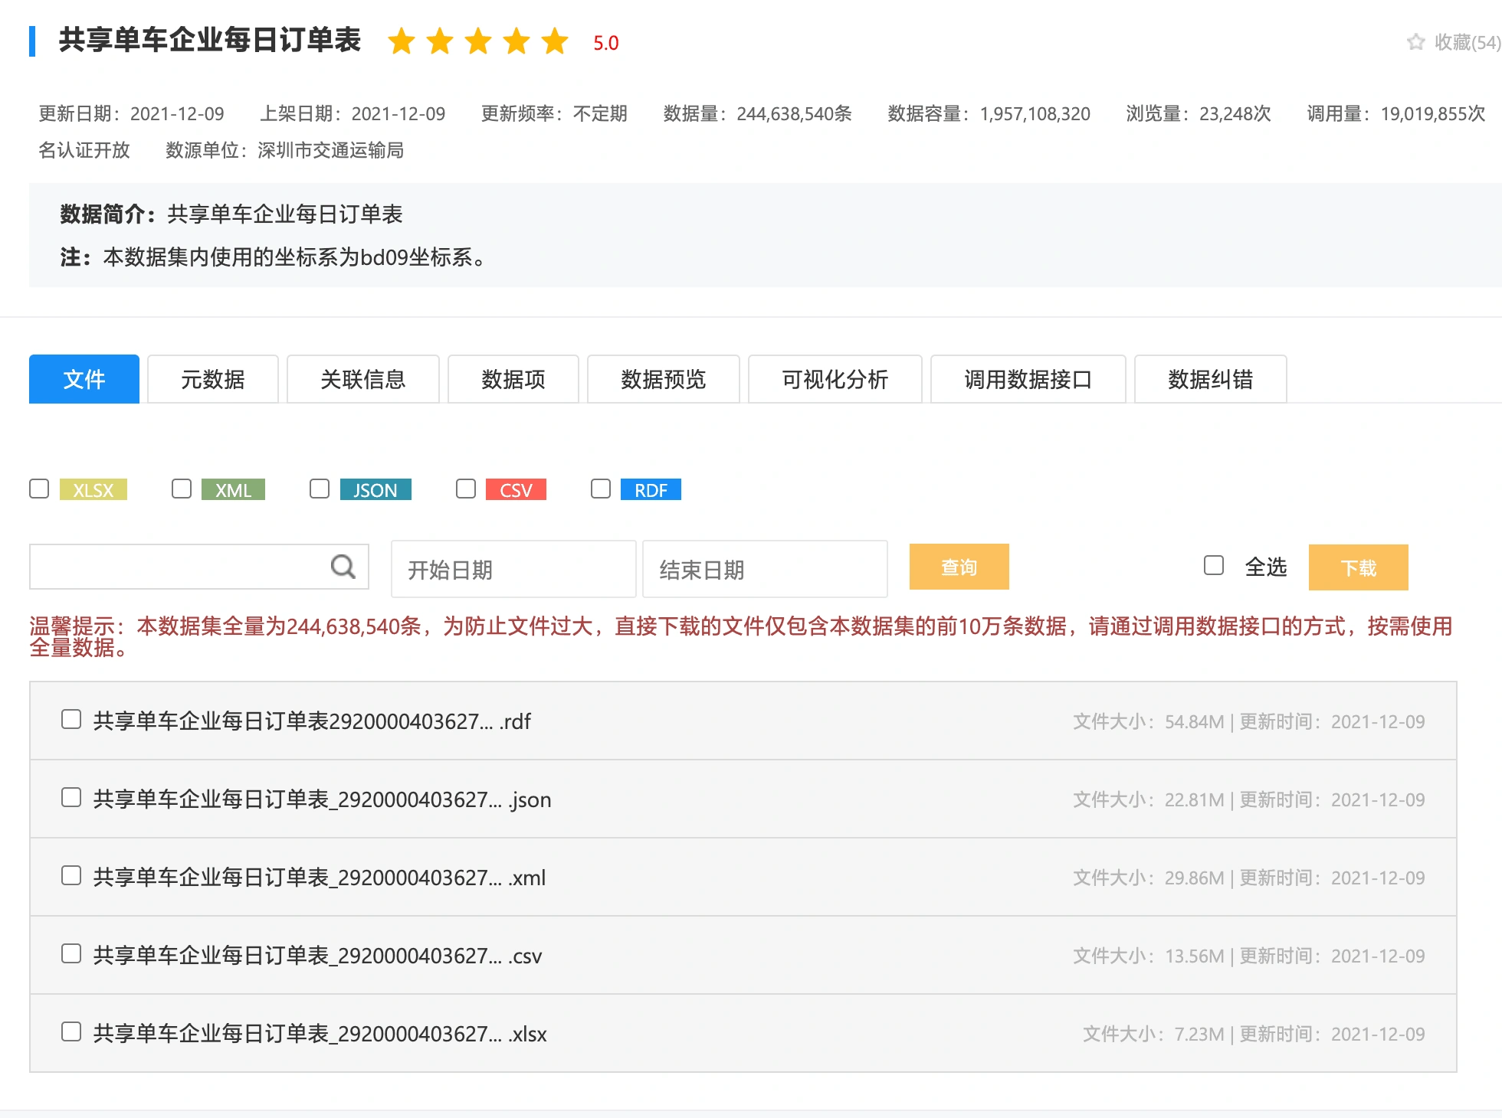The height and width of the screenshot is (1118, 1502).
Task: Open the 数据预览 tab
Action: (x=663, y=379)
